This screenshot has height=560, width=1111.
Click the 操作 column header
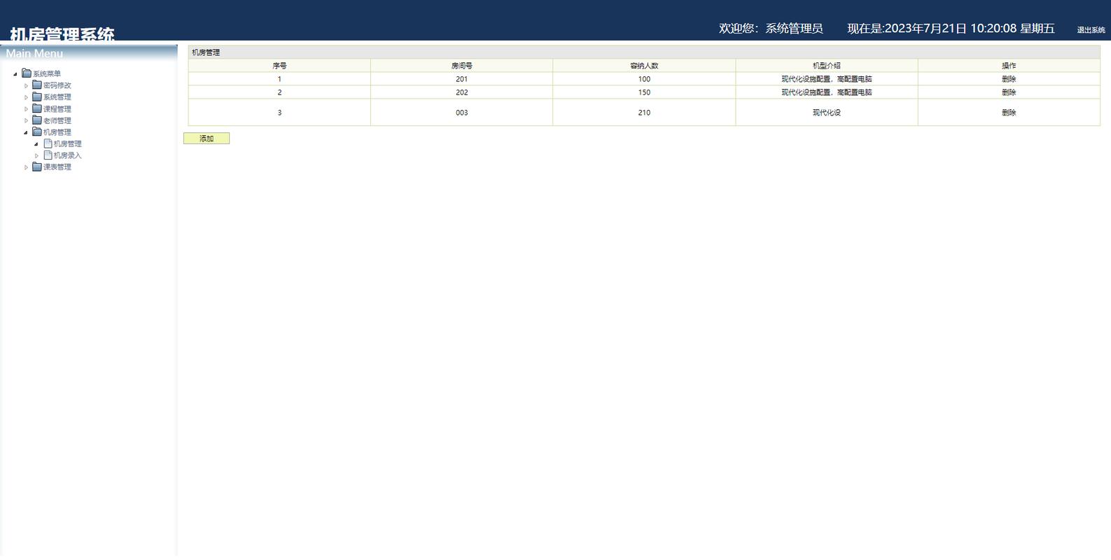point(1009,66)
